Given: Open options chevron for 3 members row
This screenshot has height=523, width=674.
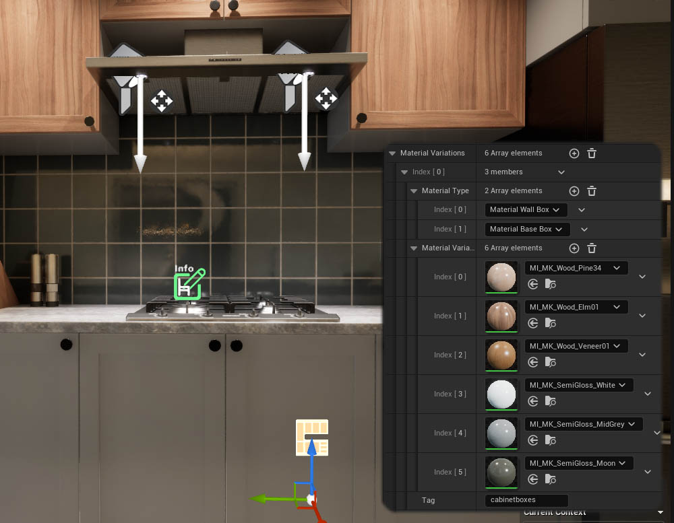Looking at the screenshot, I should [561, 172].
